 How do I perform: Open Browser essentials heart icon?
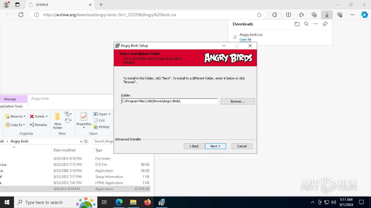coord(340,15)
